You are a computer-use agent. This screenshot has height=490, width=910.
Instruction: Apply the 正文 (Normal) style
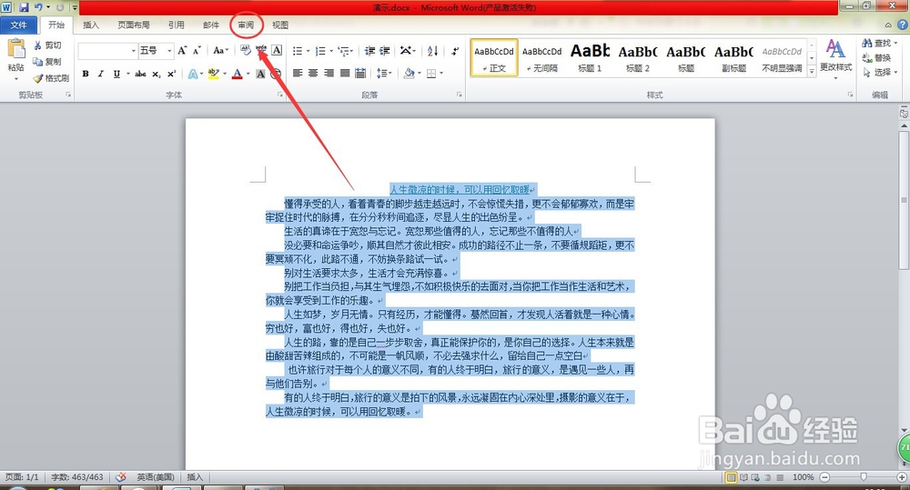pos(494,58)
